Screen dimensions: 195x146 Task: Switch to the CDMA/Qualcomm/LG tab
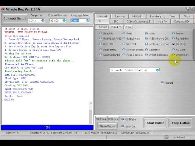pos(138,21)
